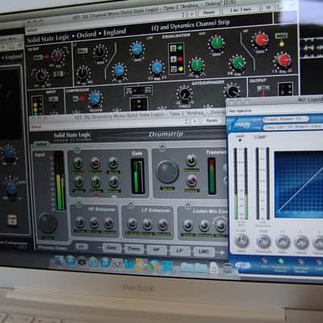Click the purple high-pass filter knob
The width and height of the screenshot is (323, 323).
pos(57,55)
